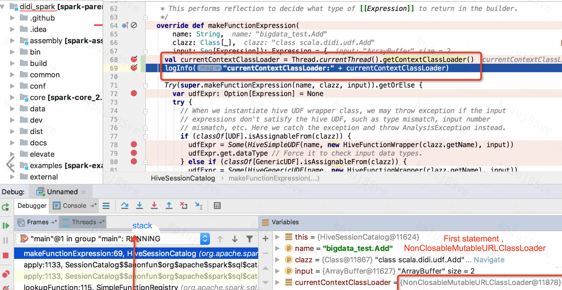Image resolution: width=562 pixels, height=290 pixels.
Task: Open the main thread selector dropdown
Action: pos(205,239)
